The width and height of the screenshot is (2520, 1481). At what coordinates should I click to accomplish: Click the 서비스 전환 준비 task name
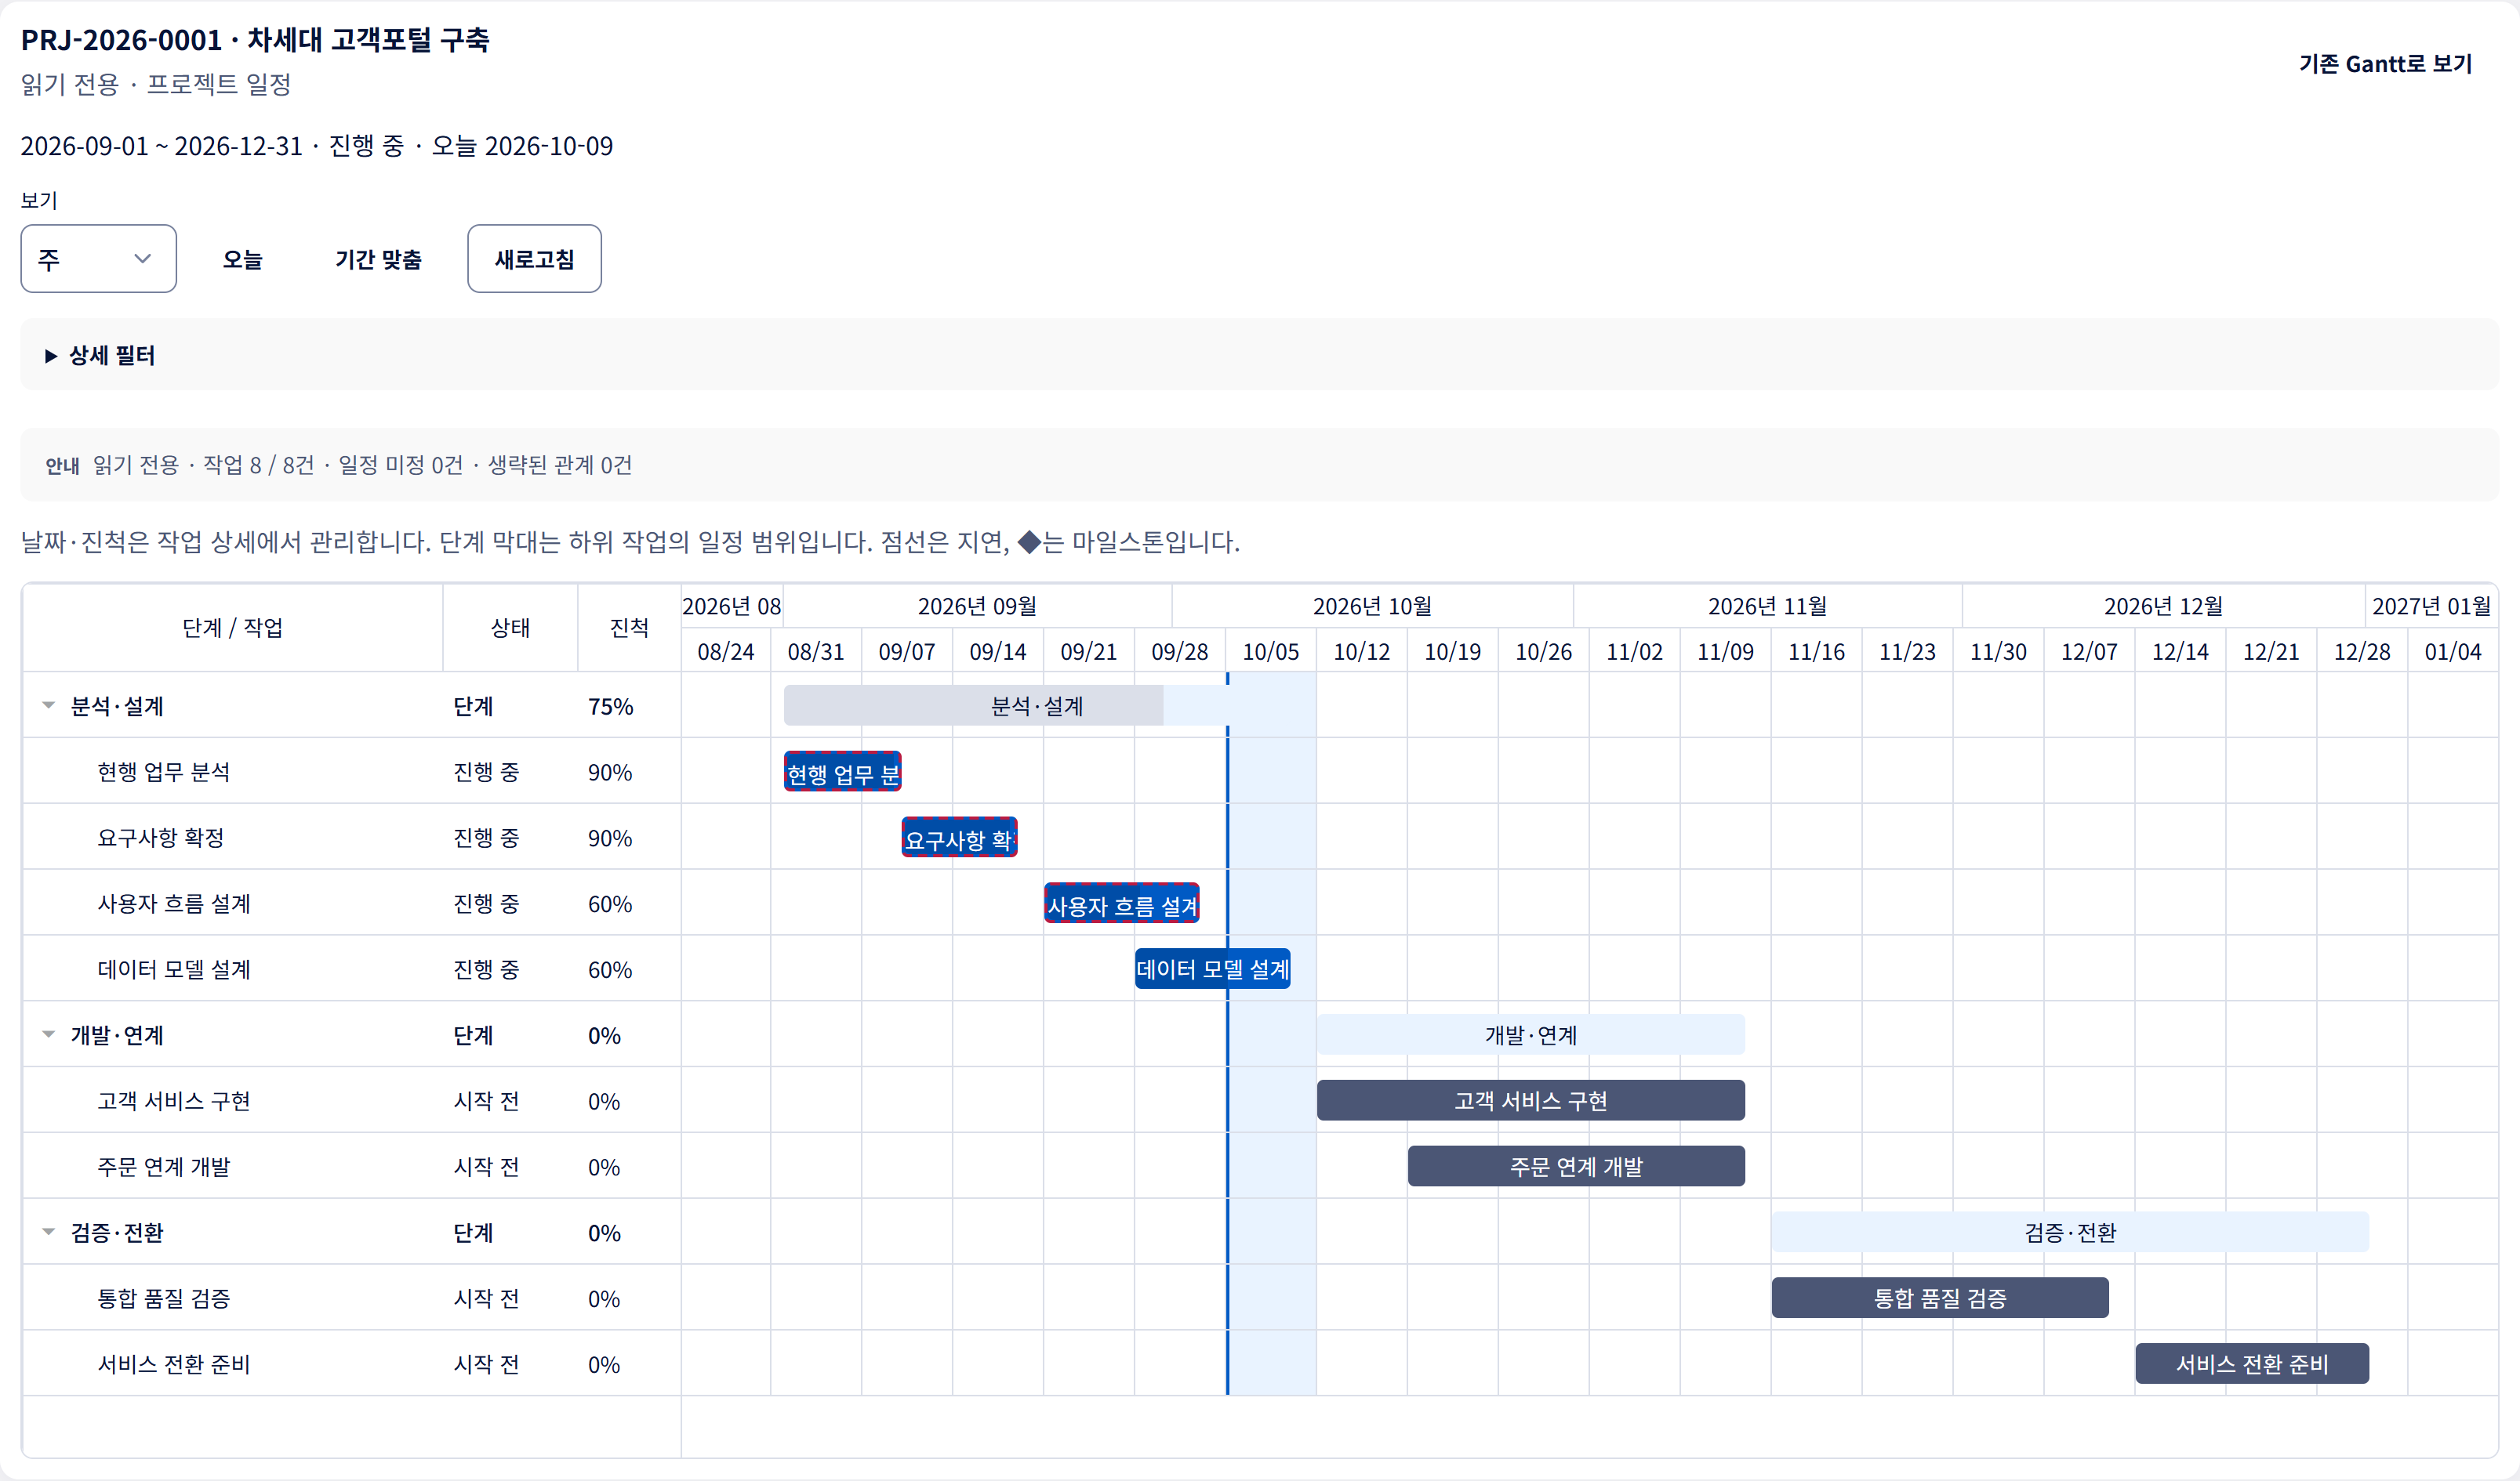174,1364
